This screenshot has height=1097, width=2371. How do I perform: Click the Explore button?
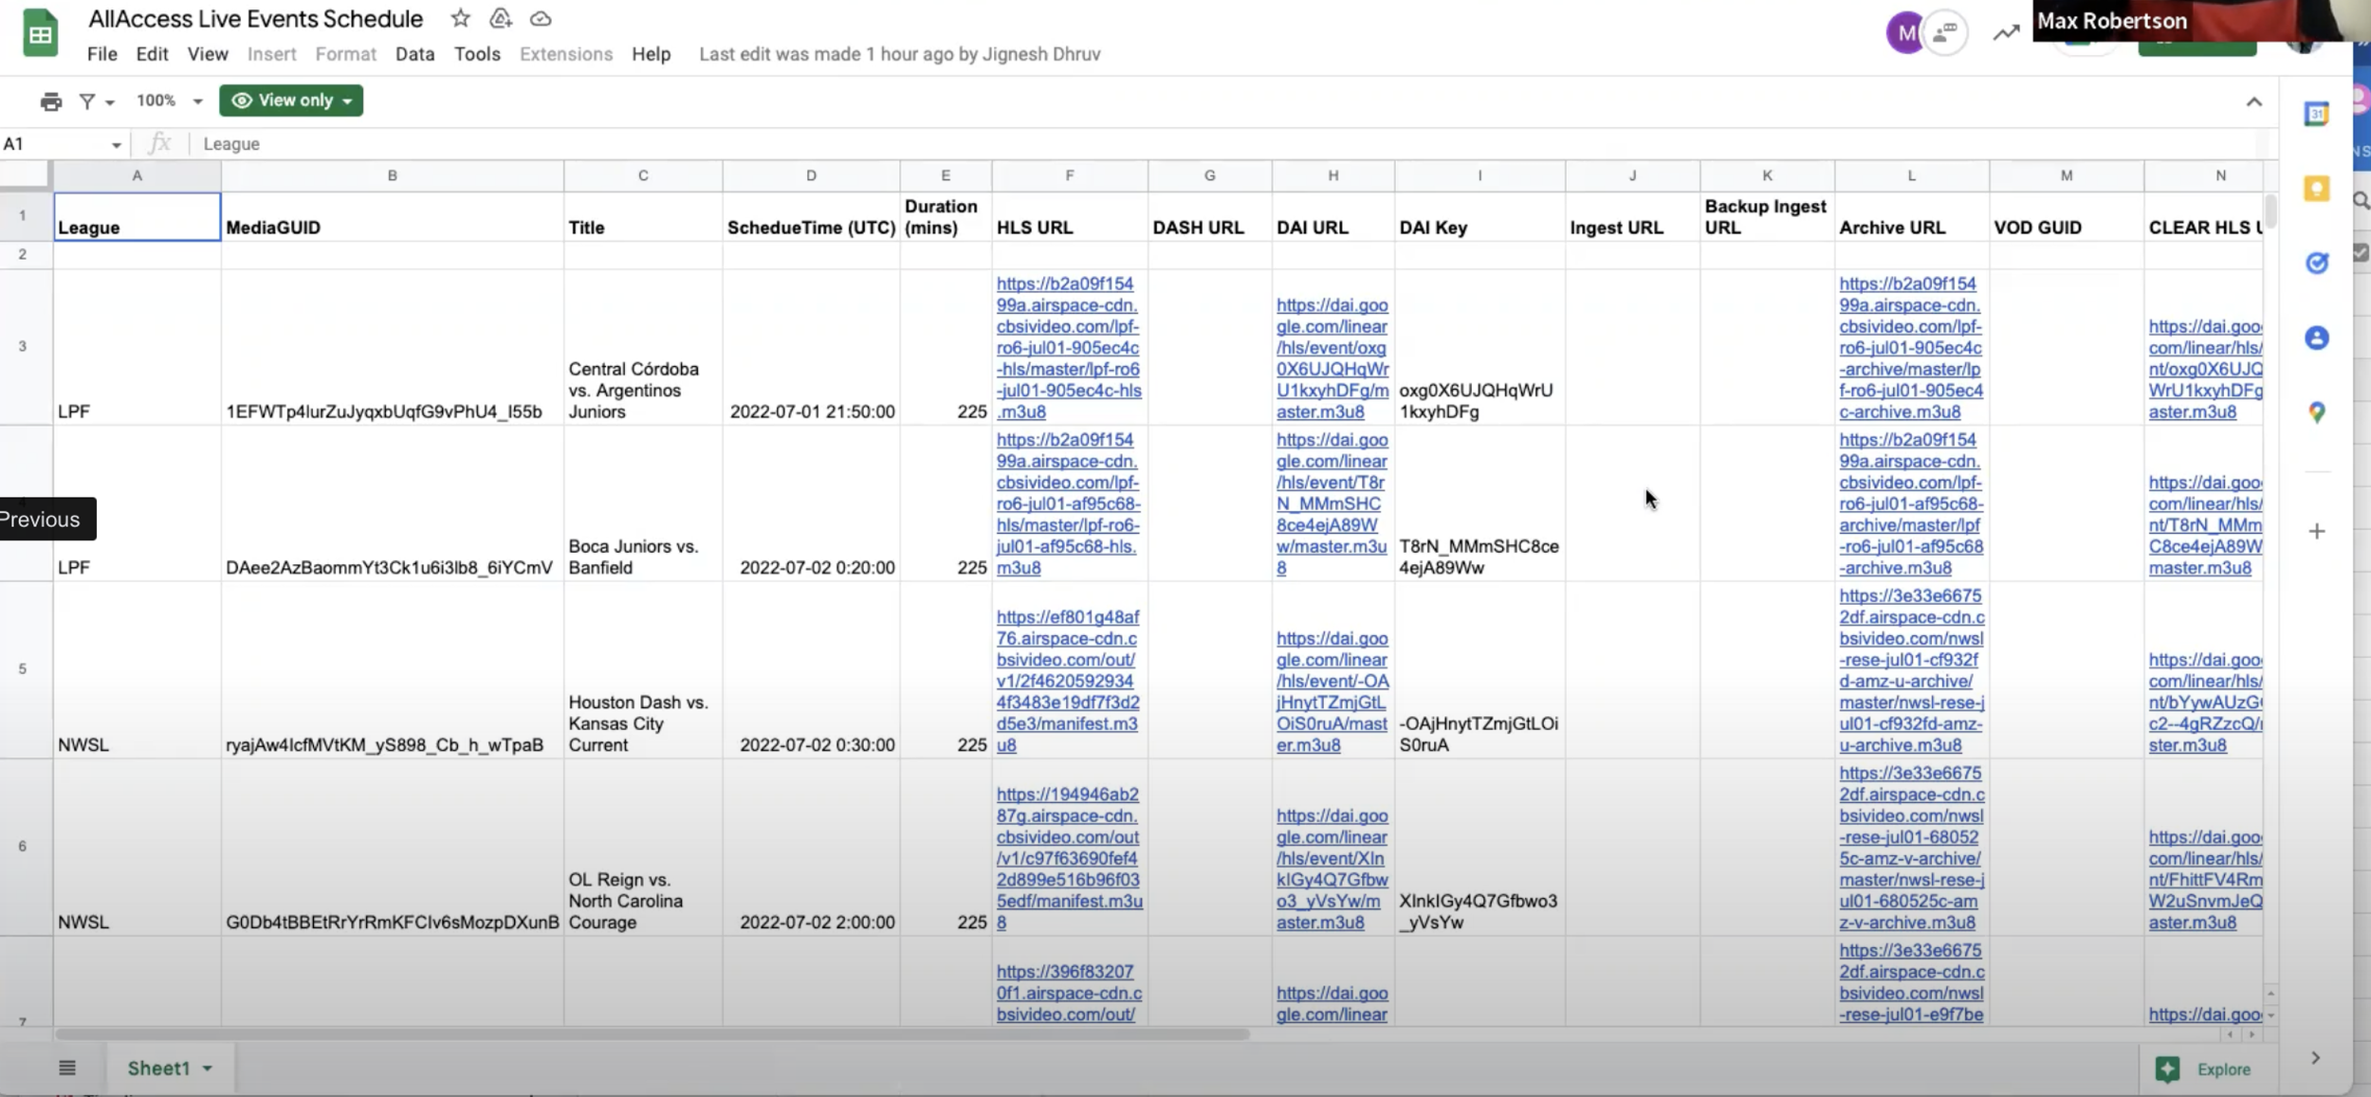tap(2203, 1069)
